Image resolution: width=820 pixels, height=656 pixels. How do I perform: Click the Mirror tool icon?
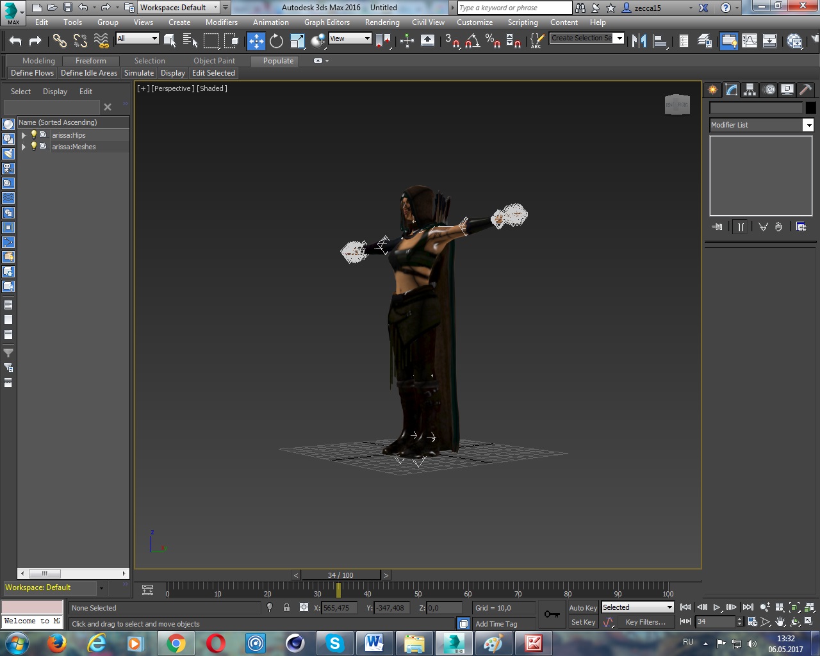[x=639, y=41]
